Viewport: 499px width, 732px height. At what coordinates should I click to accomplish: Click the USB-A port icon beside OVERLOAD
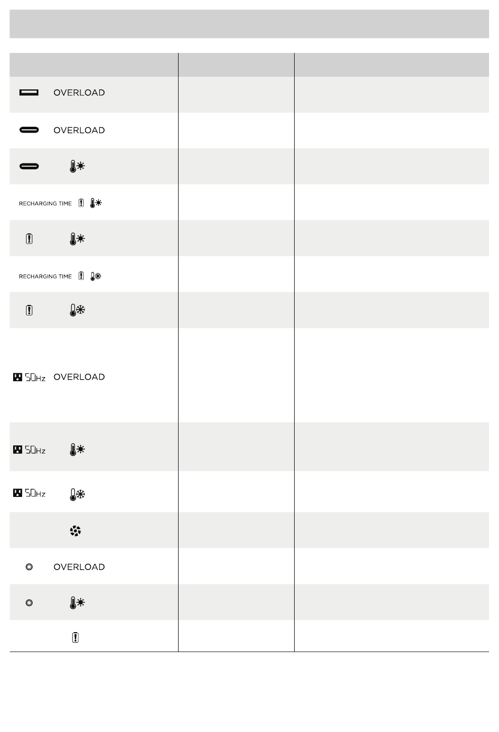point(29,93)
